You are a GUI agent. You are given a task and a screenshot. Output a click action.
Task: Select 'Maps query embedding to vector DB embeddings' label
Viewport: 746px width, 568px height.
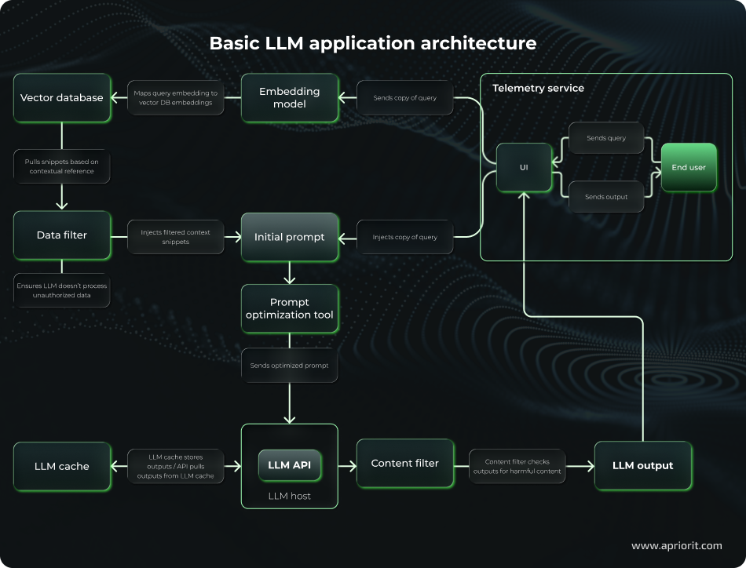176,97
